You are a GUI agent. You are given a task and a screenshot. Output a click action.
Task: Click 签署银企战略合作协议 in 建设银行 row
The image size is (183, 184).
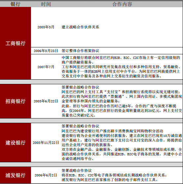80,126
